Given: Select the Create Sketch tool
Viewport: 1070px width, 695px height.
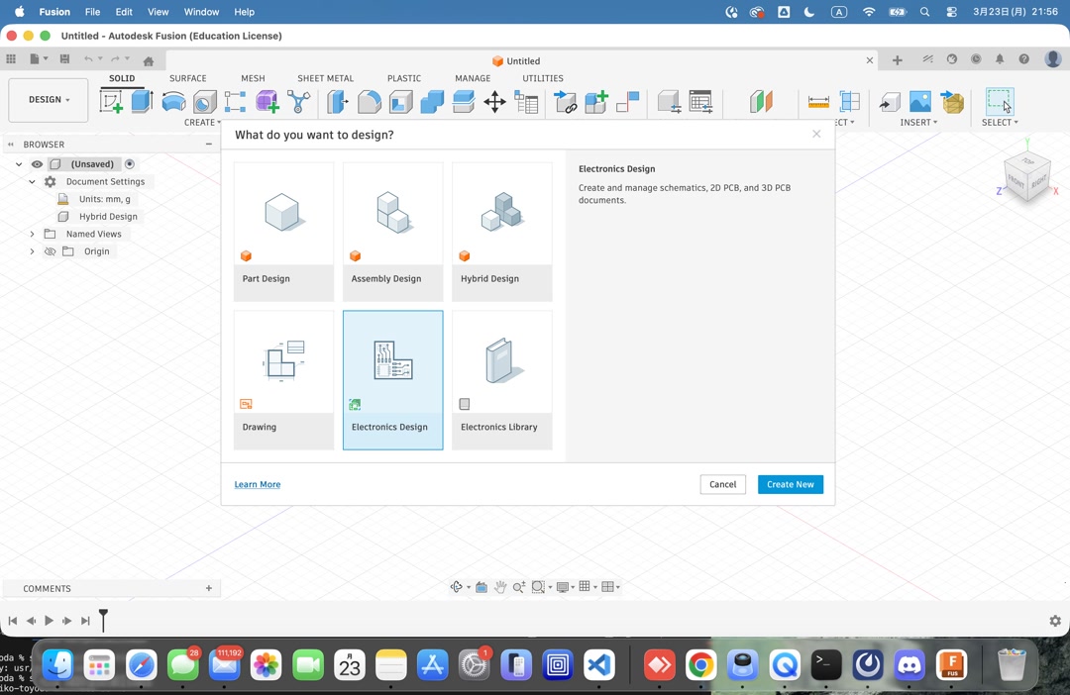Looking at the screenshot, I should (x=111, y=102).
